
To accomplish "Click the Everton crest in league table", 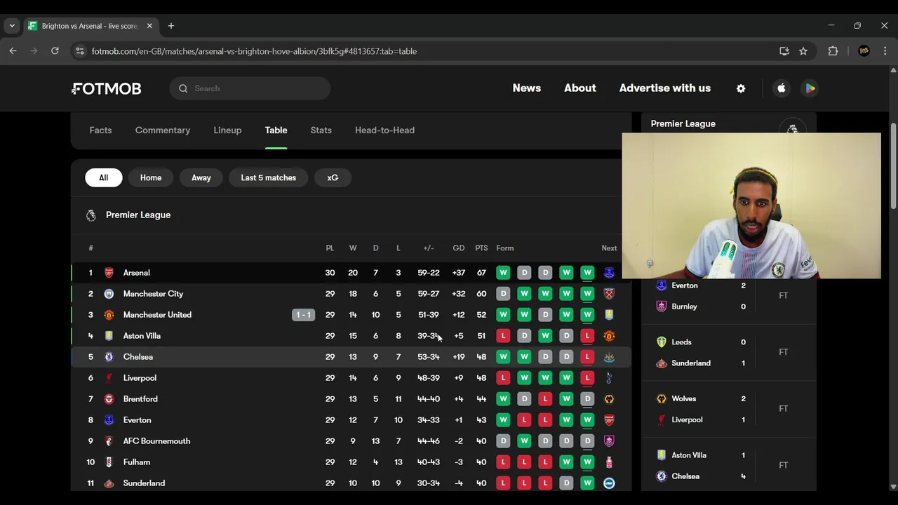I will coord(109,420).
